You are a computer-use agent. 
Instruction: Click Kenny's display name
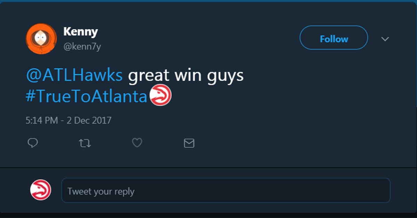coord(81,32)
